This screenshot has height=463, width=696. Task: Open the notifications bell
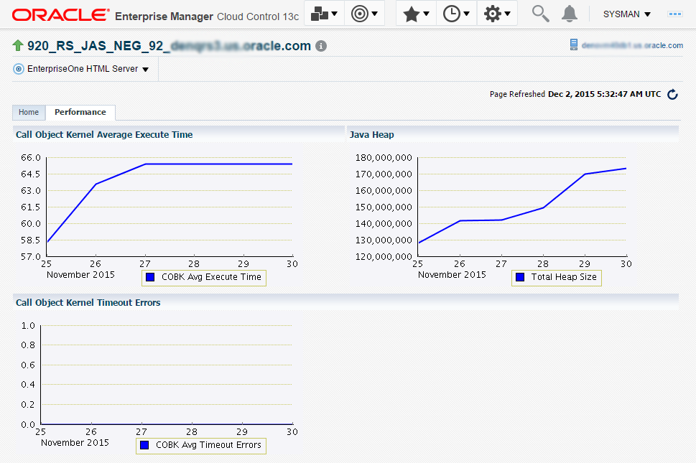click(x=570, y=14)
